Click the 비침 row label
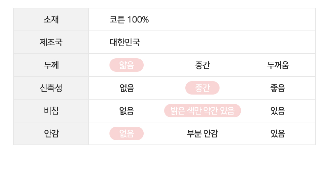329x172 pixels. click(x=51, y=111)
